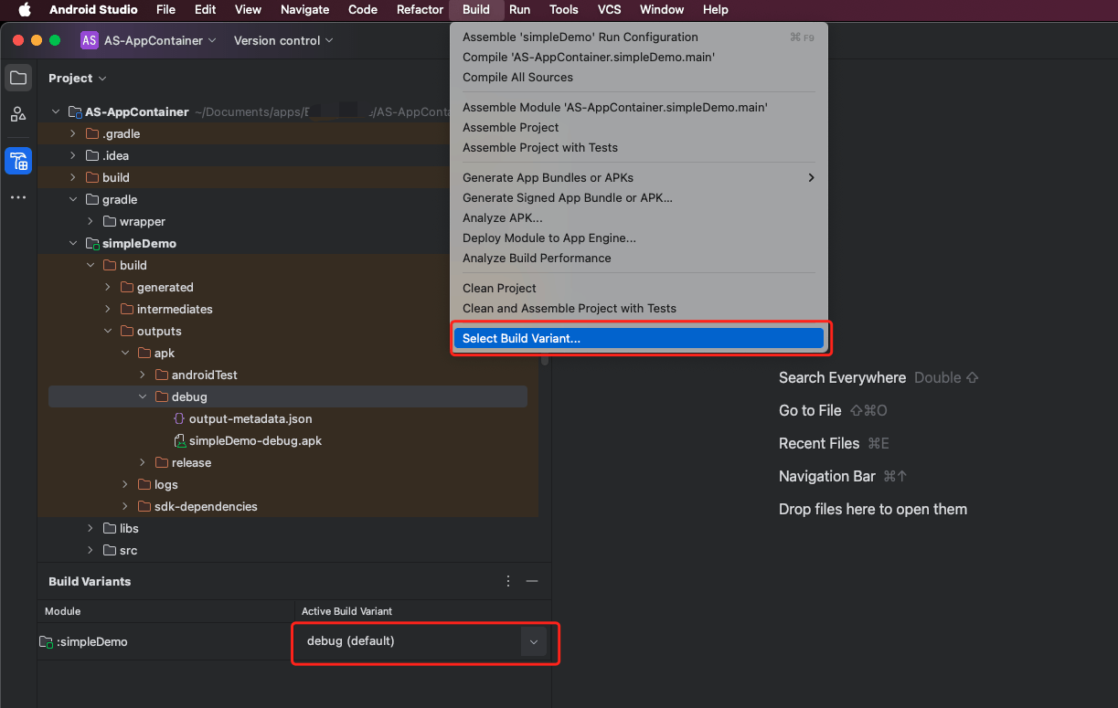Open Generate App Bundles or APKs submenu
Viewport: 1118px width, 708px height.
tap(548, 177)
